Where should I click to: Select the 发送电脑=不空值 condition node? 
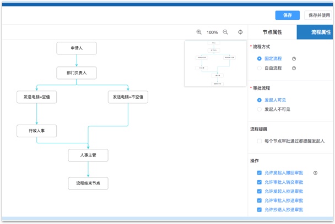[x=128, y=97]
